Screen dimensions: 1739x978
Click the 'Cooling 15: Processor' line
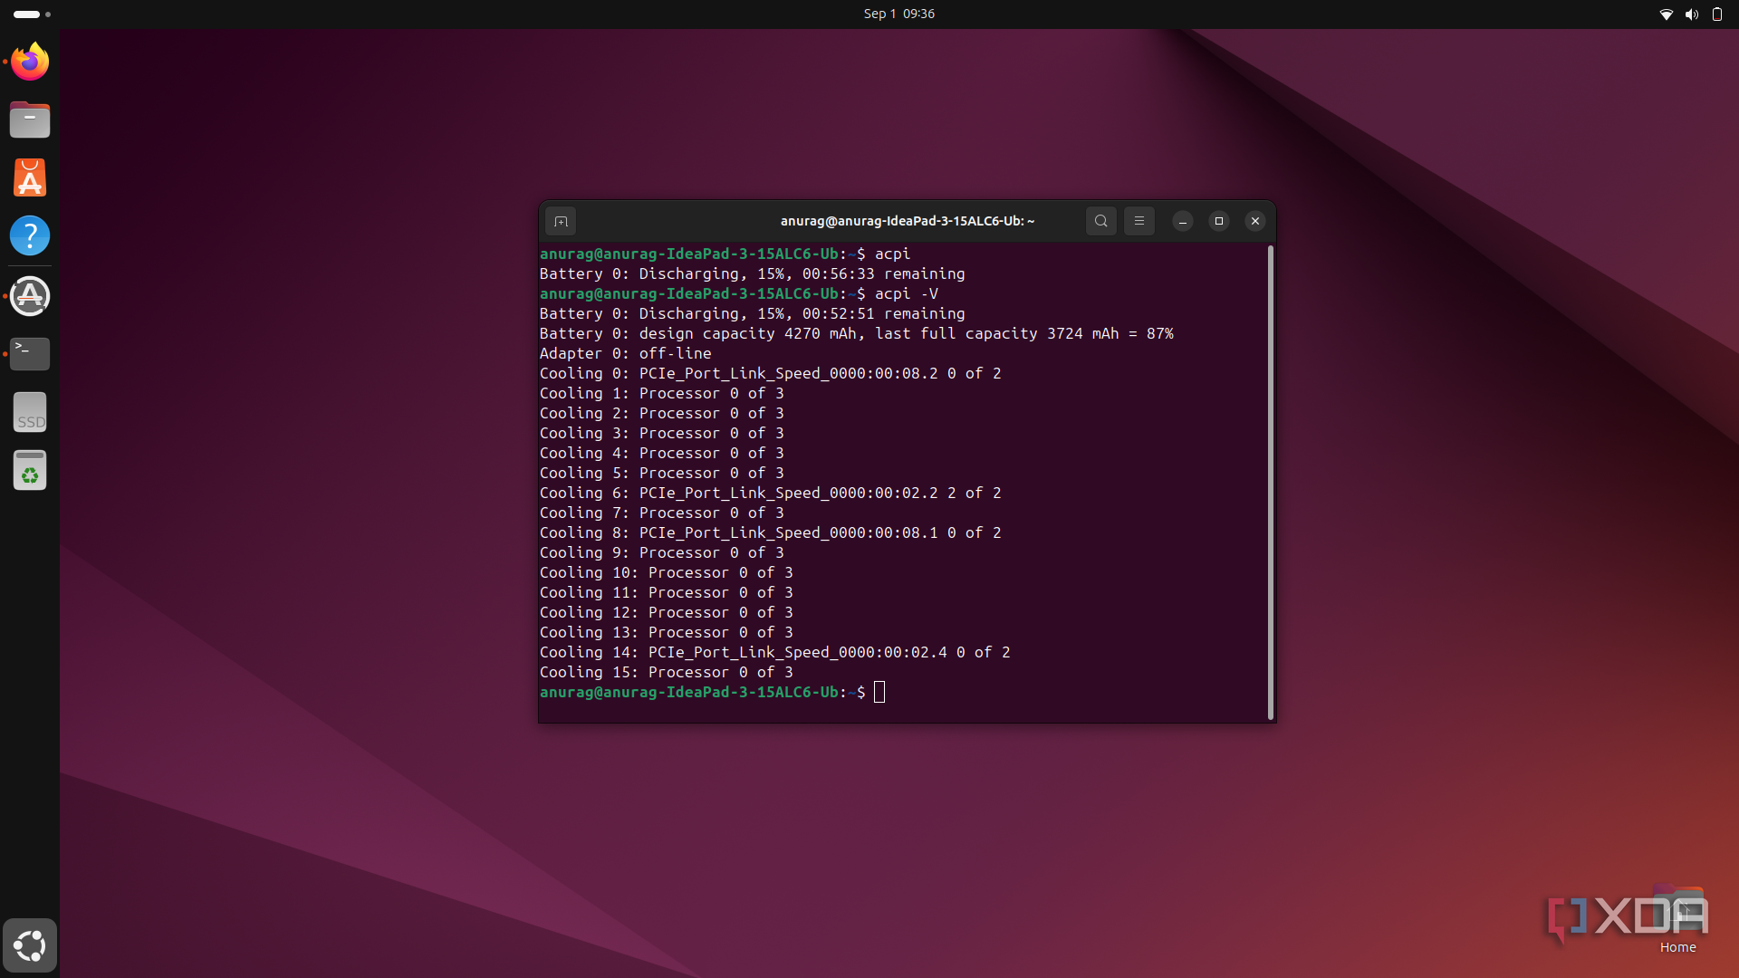pos(666,672)
